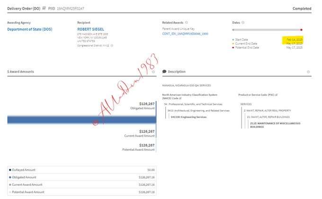Click the speech bubble icon beside Description
The width and height of the screenshot is (322, 199).
coord(164,72)
